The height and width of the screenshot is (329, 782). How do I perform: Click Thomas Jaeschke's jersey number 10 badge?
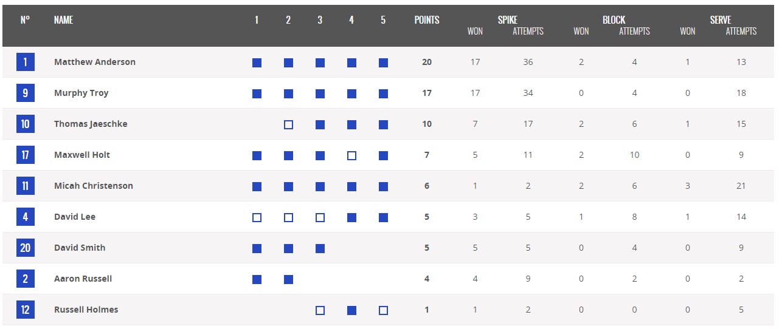(x=26, y=124)
